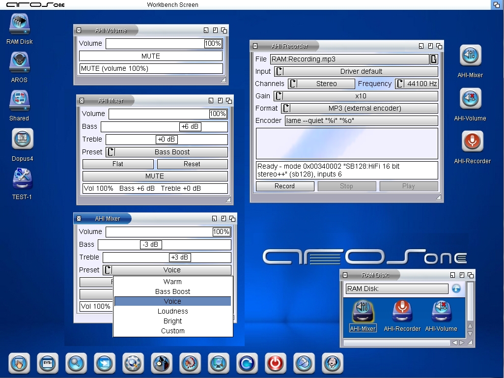Go to parent folder in RAM Disk window
504x378 pixels.
tap(456, 289)
